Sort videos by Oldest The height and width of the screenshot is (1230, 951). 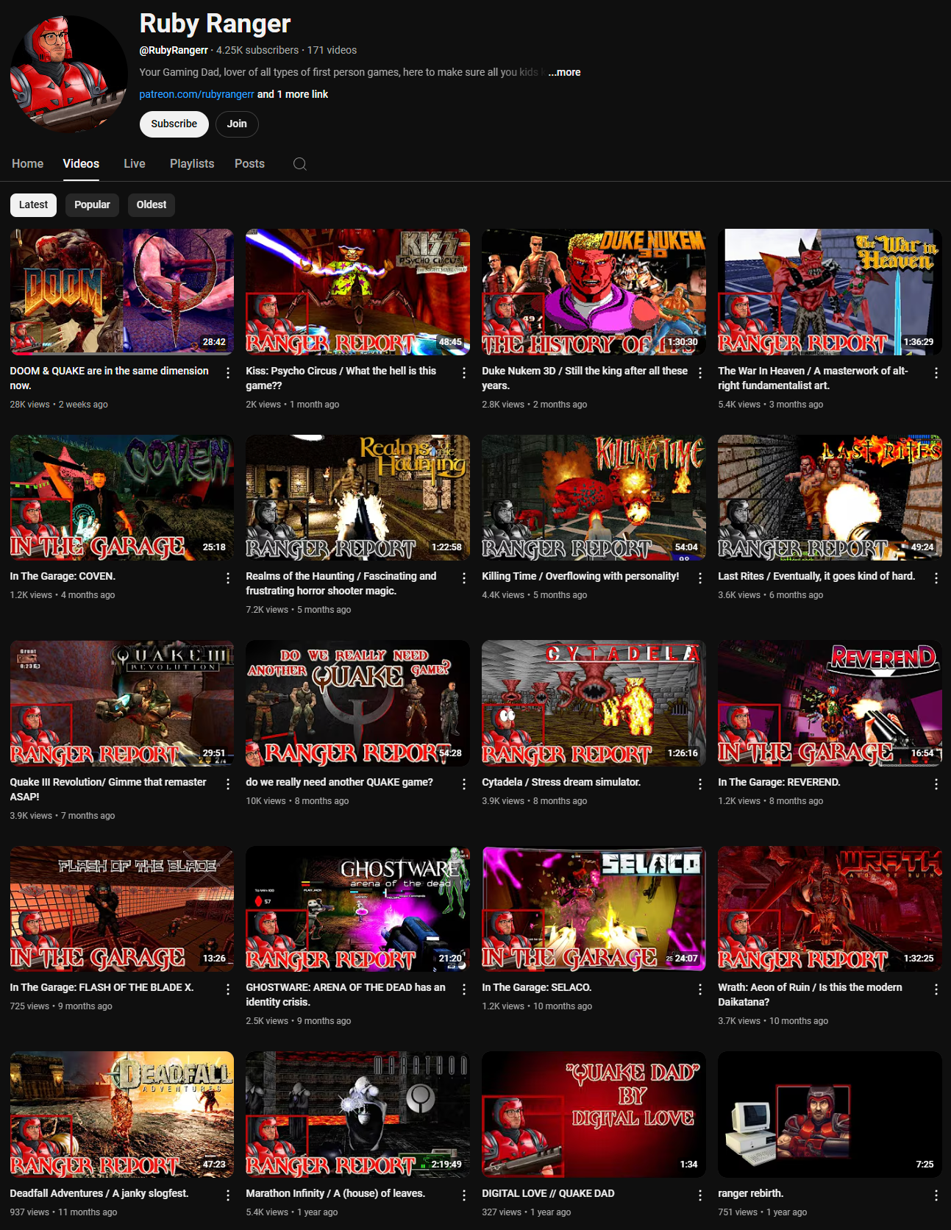pyautogui.click(x=152, y=205)
